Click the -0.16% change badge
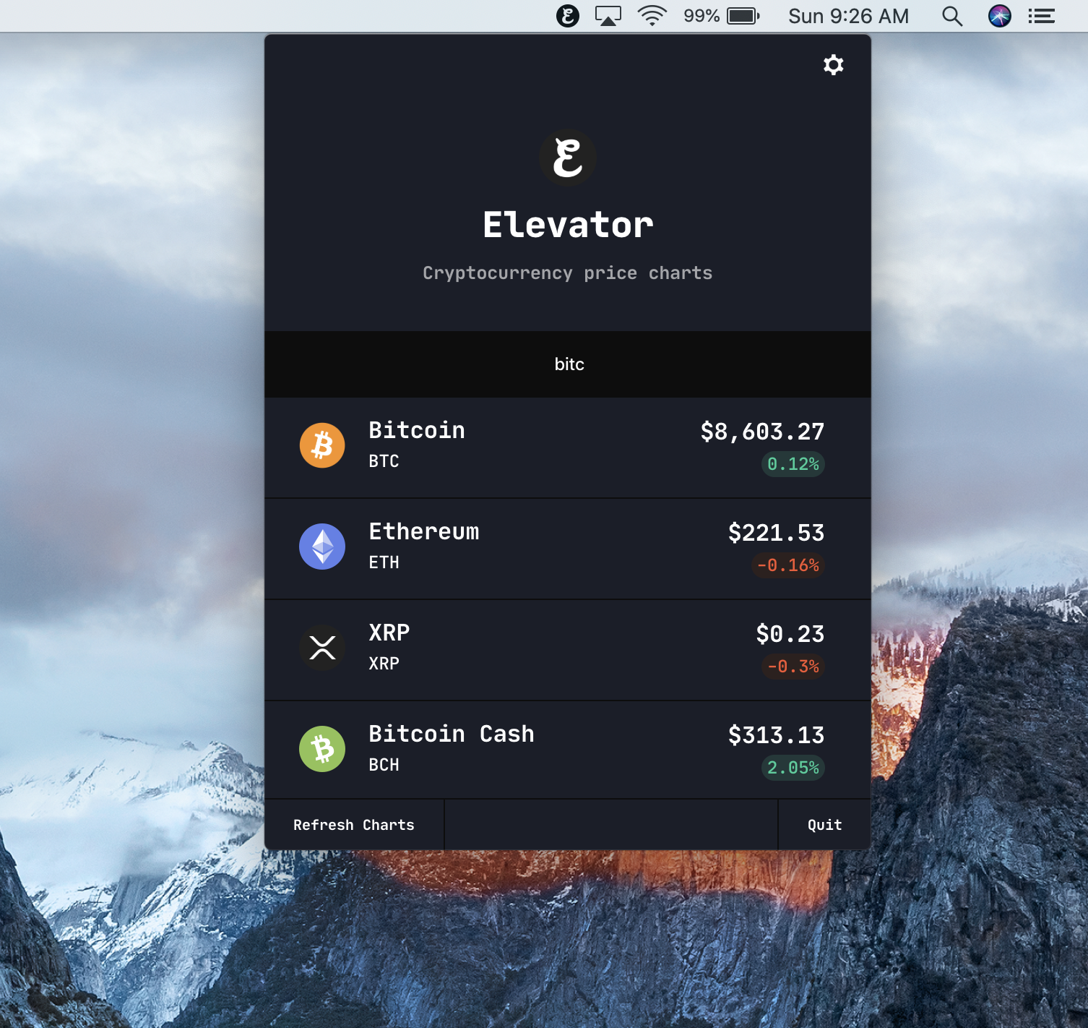This screenshot has height=1028, width=1088. coord(788,565)
